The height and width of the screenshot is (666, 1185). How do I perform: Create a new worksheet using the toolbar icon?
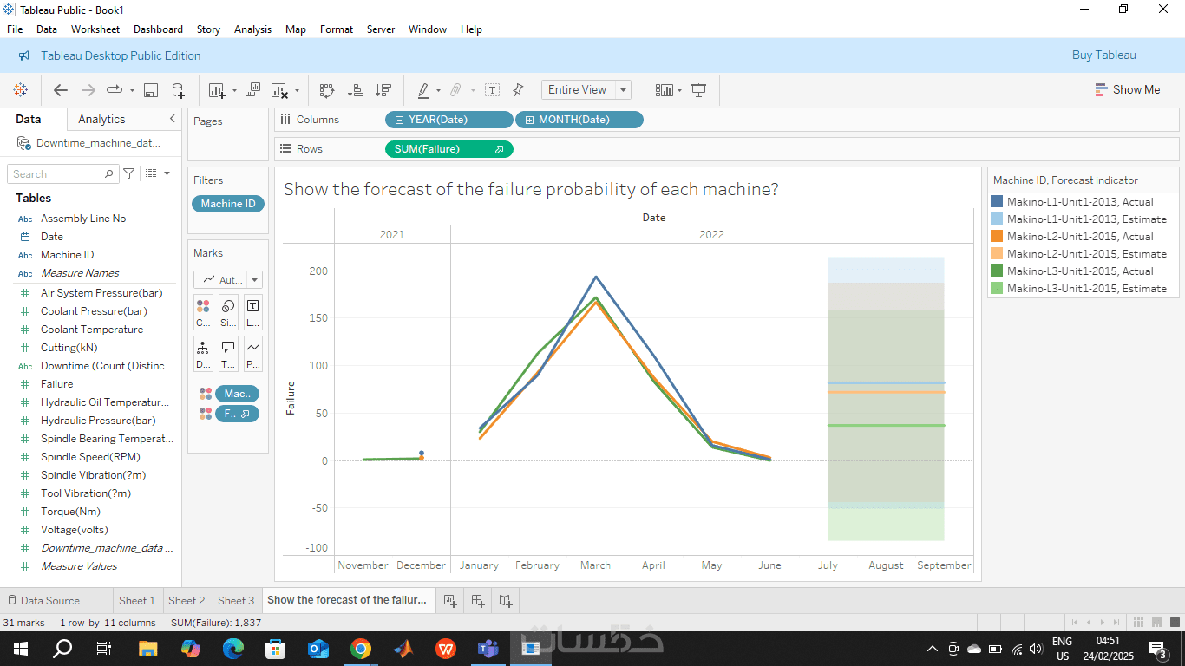[216, 90]
